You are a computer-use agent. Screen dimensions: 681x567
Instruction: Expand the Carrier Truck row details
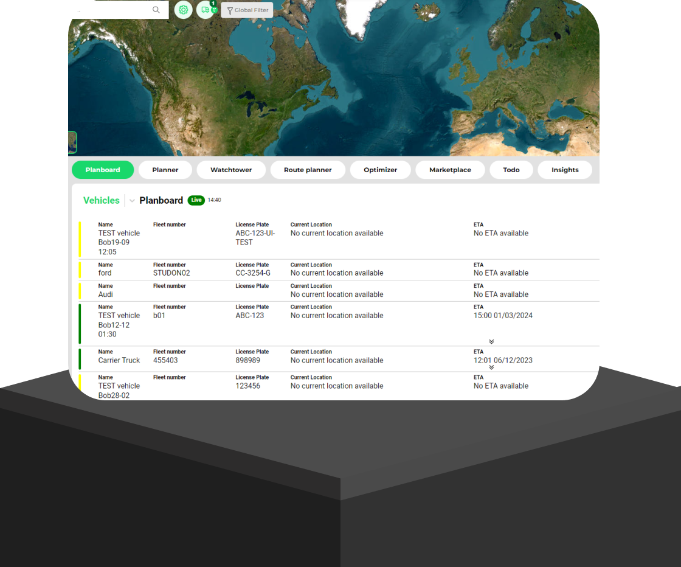(x=491, y=368)
